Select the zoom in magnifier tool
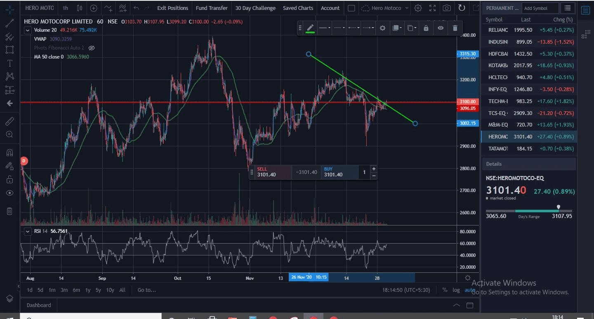The image size is (594, 319). click(9, 134)
